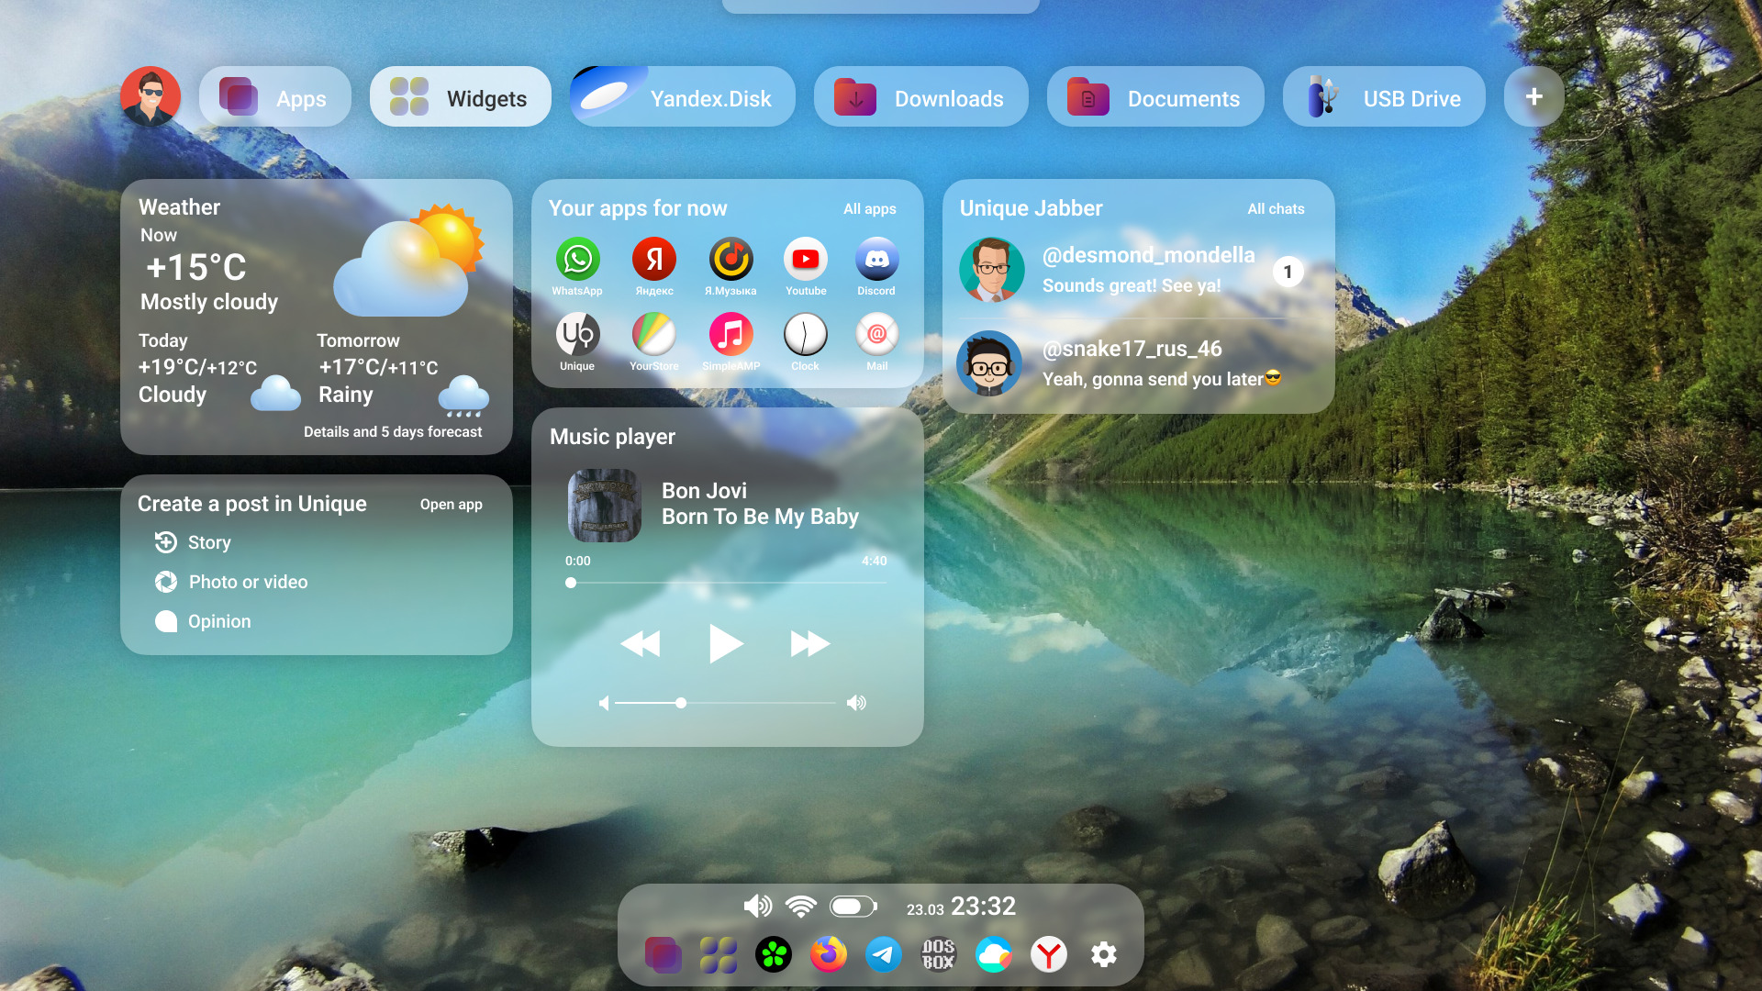
Task: Launch the Discord app icon
Action: [x=876, y=261]
